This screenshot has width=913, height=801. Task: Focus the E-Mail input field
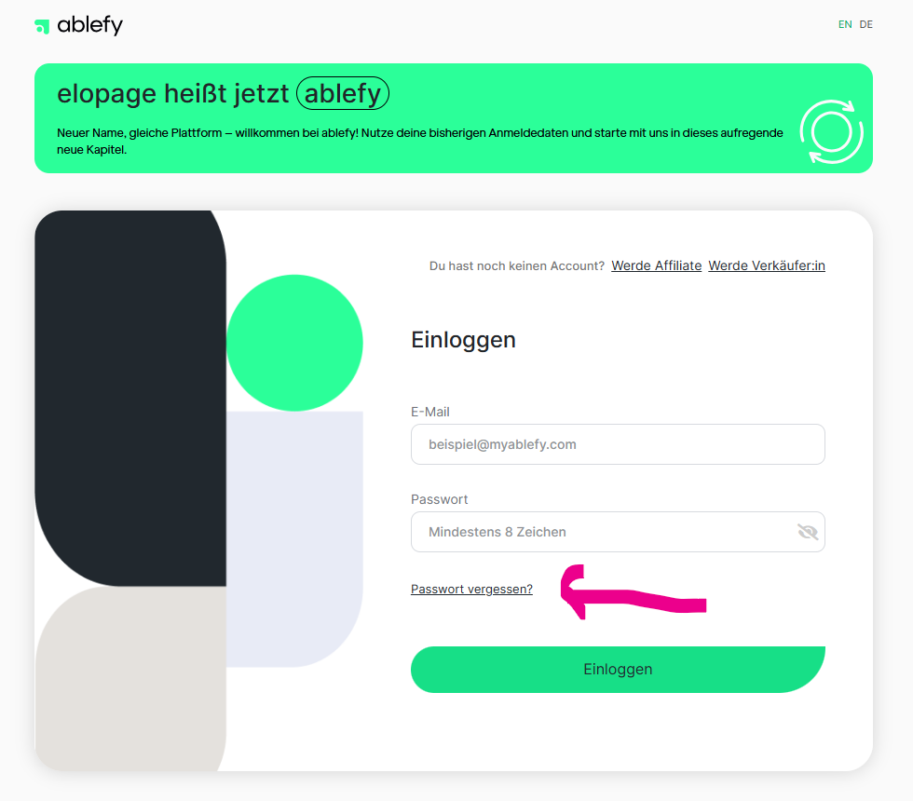tap(618, 444)
